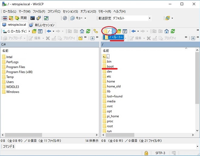The image size is (200, 156).
Task: Click the local panel Delete X icon
Action: point(48,38)
